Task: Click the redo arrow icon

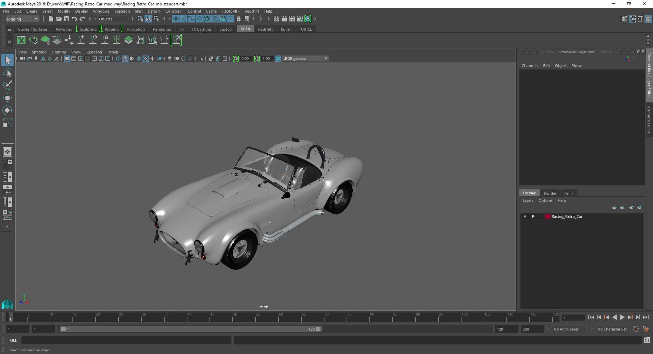Action: [x=82, y=19]
